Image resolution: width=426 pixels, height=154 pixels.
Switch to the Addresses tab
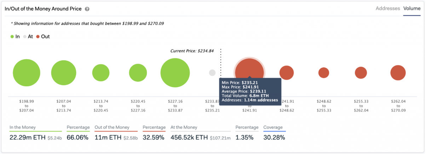(x=388, y=8)
